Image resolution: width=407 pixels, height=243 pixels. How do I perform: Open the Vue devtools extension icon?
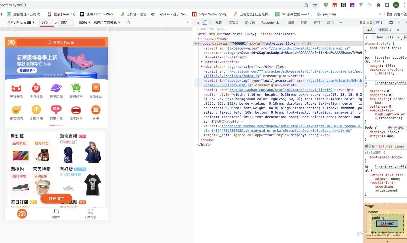(361, 5)
